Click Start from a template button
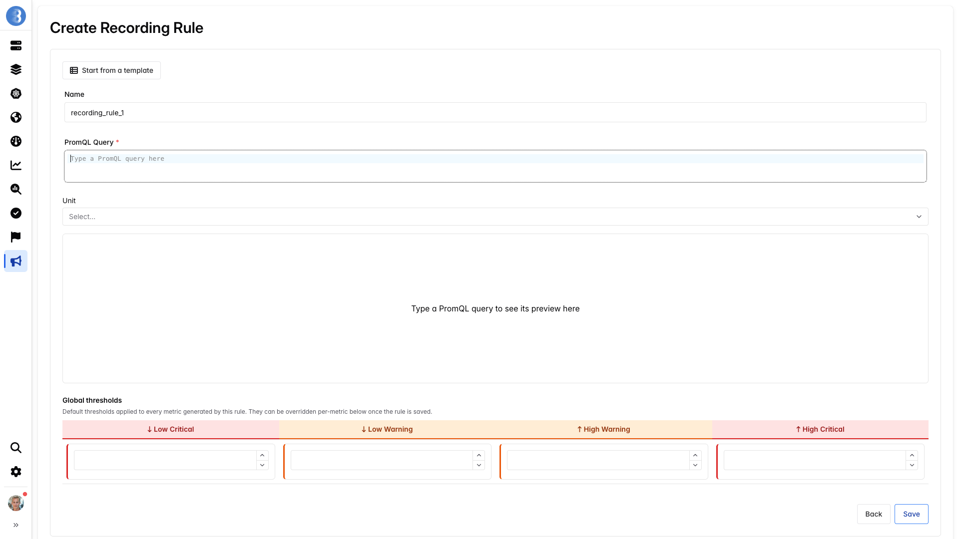Image resolution: width=959 pixels, height=539 pixels. click(x=111, y=70)
